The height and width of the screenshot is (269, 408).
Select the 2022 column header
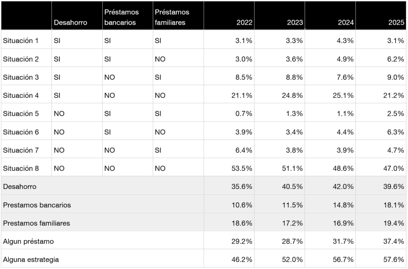[244, 23]
